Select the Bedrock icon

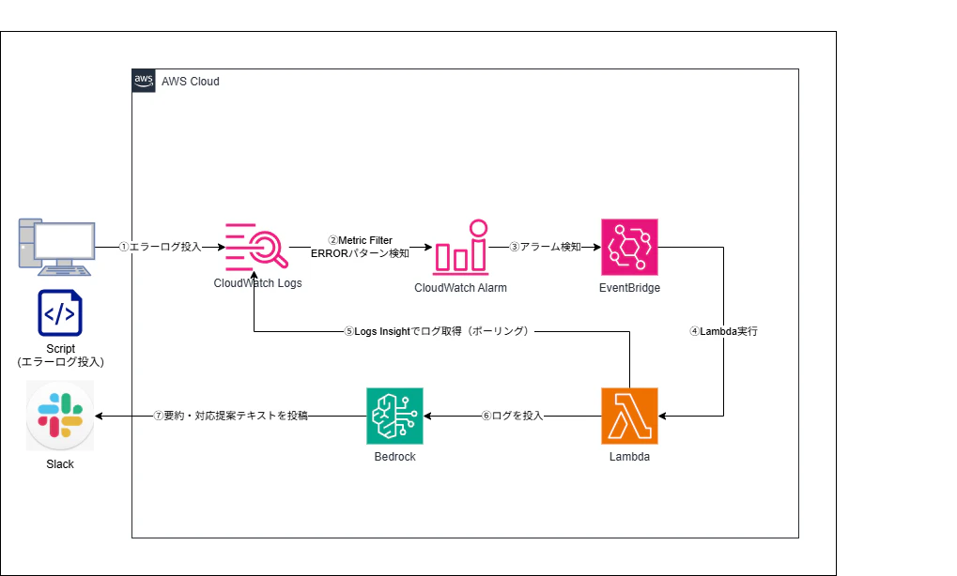coord(394,416)
